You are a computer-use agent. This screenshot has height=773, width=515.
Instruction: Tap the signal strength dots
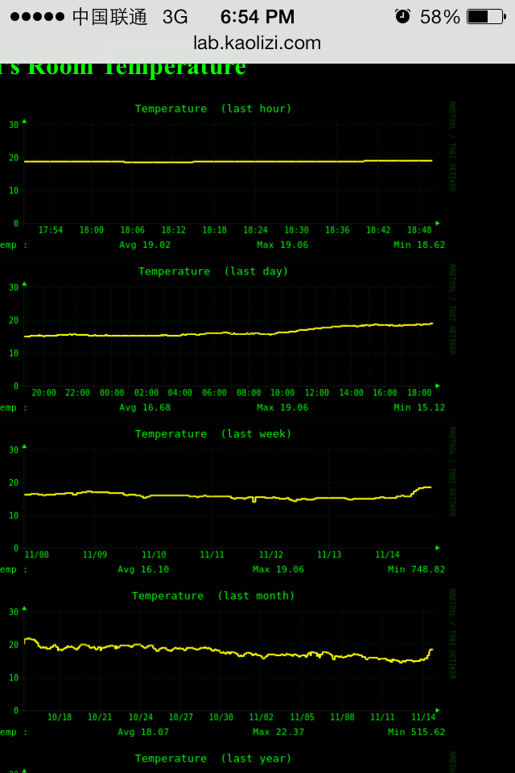pos(37,17)
